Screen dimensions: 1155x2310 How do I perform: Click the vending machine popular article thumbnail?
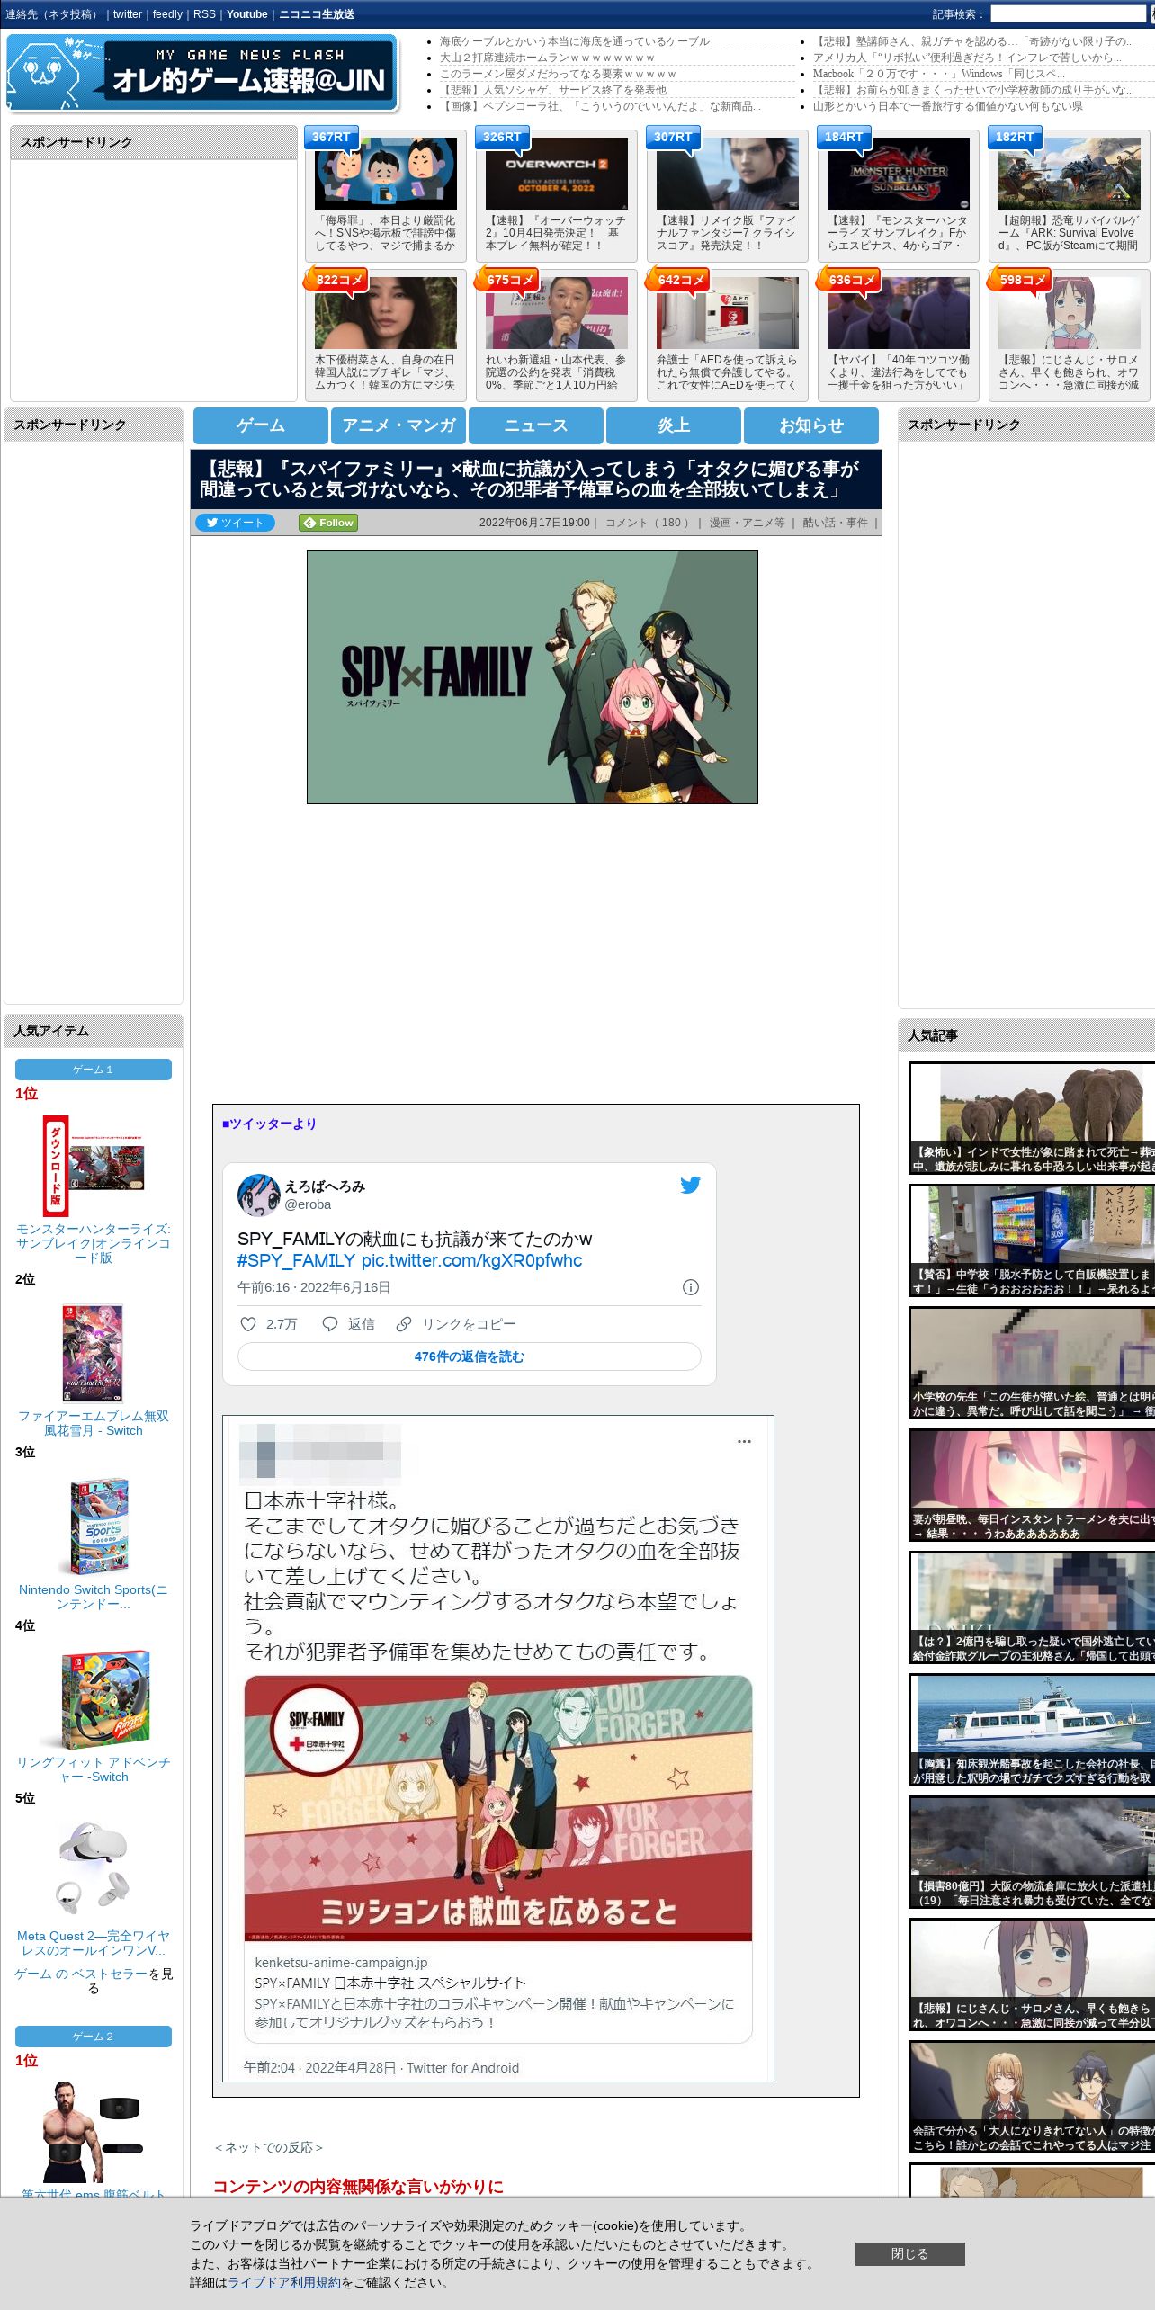point(1033,1240)
